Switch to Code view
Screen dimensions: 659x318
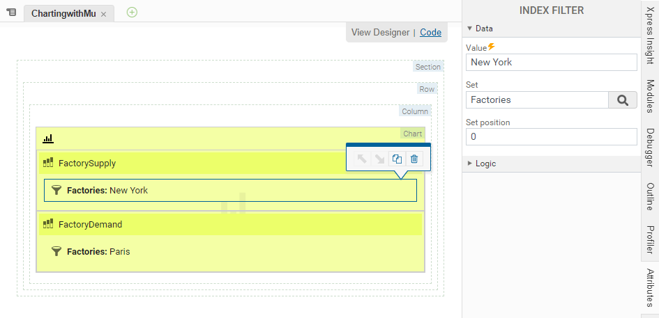pyautogui.click(x=430, y=32)
